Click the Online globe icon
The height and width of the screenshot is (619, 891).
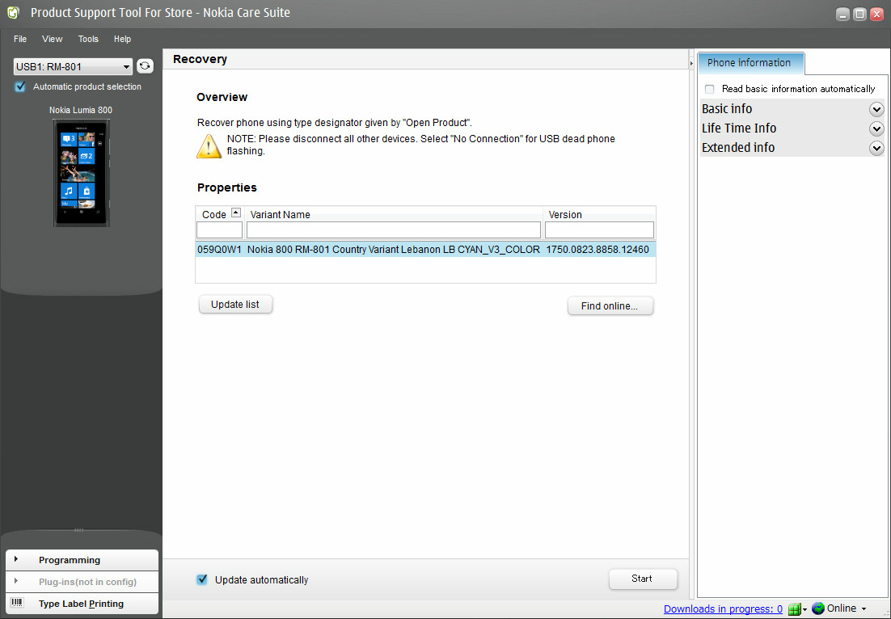tap(818, 608)
